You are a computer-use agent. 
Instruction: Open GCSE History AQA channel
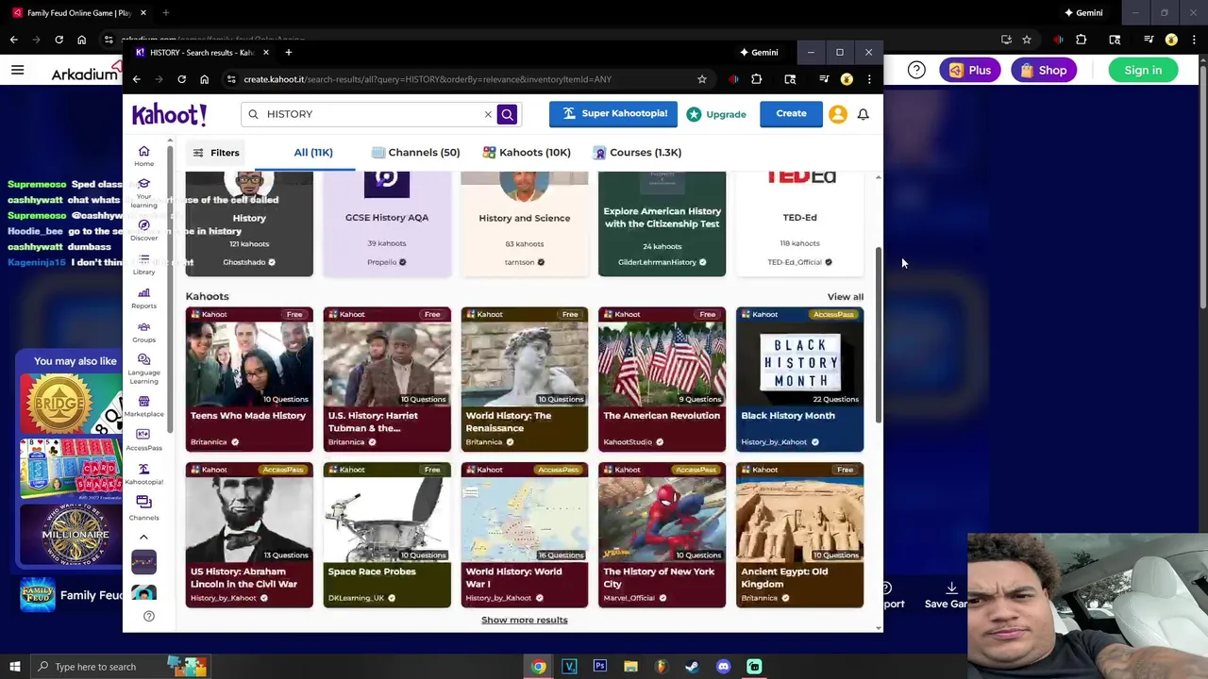point(387,224)
